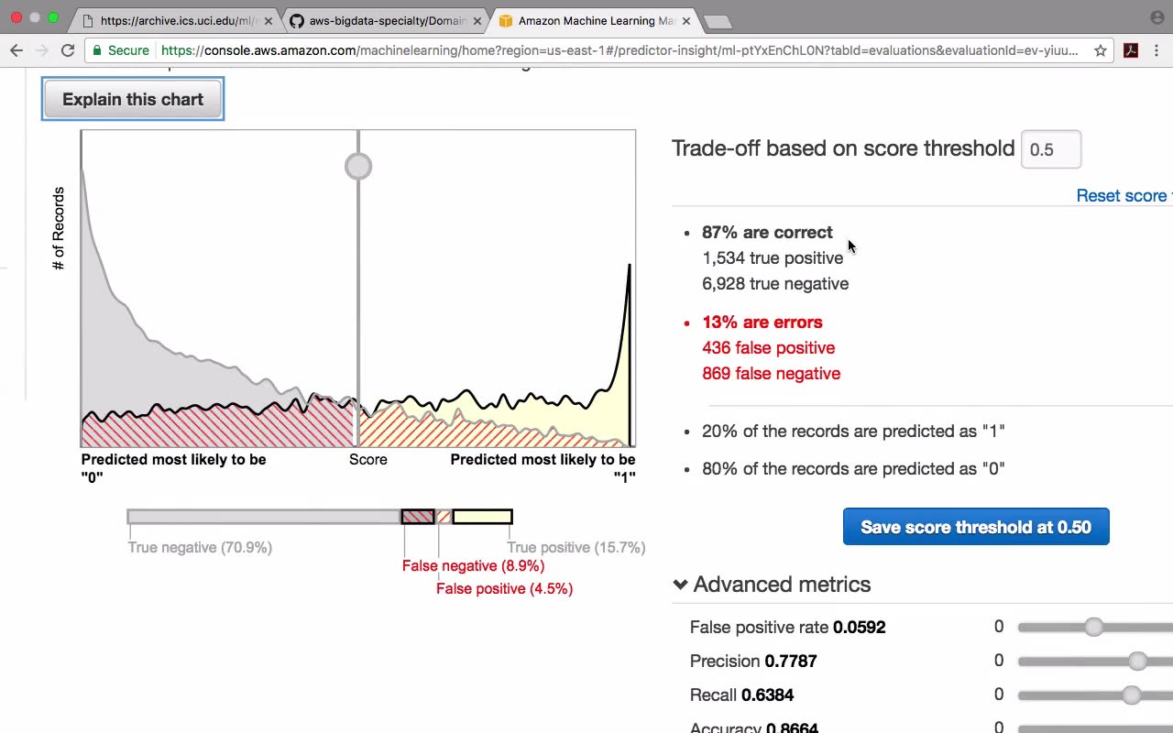Click the True negative bar segment
The height and width of the screenshot is (733, 1173).
point(264,517)
